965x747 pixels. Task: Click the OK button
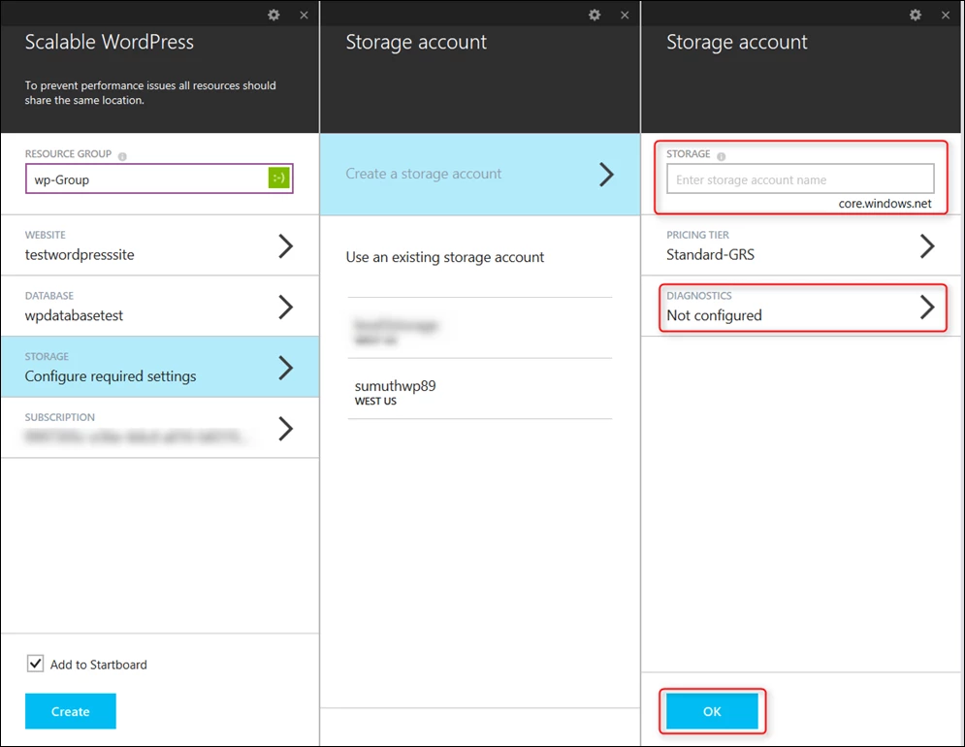(712, 711)
